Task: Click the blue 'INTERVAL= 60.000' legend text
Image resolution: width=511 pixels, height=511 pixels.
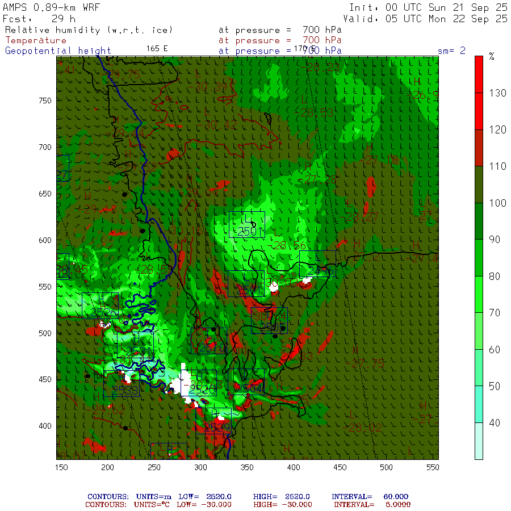Action: click(370, 497)
